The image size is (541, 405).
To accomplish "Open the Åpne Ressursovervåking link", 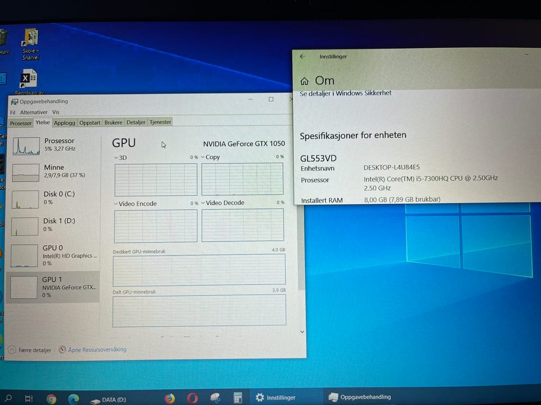I will (97, 349).
